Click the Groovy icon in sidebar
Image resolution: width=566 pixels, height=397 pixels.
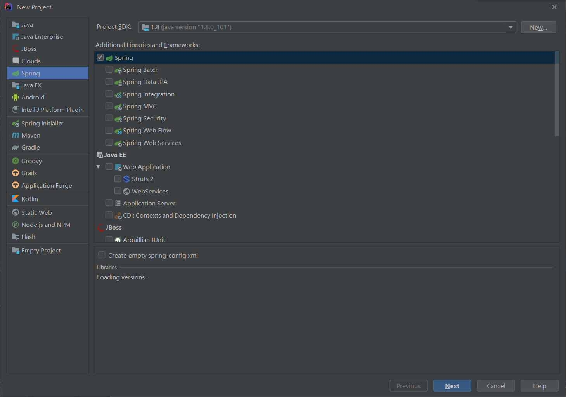pyautogui.click(x=16, y=161)
